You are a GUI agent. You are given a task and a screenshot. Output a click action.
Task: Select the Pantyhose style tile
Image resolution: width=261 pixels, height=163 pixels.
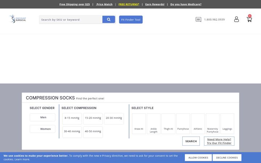click(x=183, y=124)
